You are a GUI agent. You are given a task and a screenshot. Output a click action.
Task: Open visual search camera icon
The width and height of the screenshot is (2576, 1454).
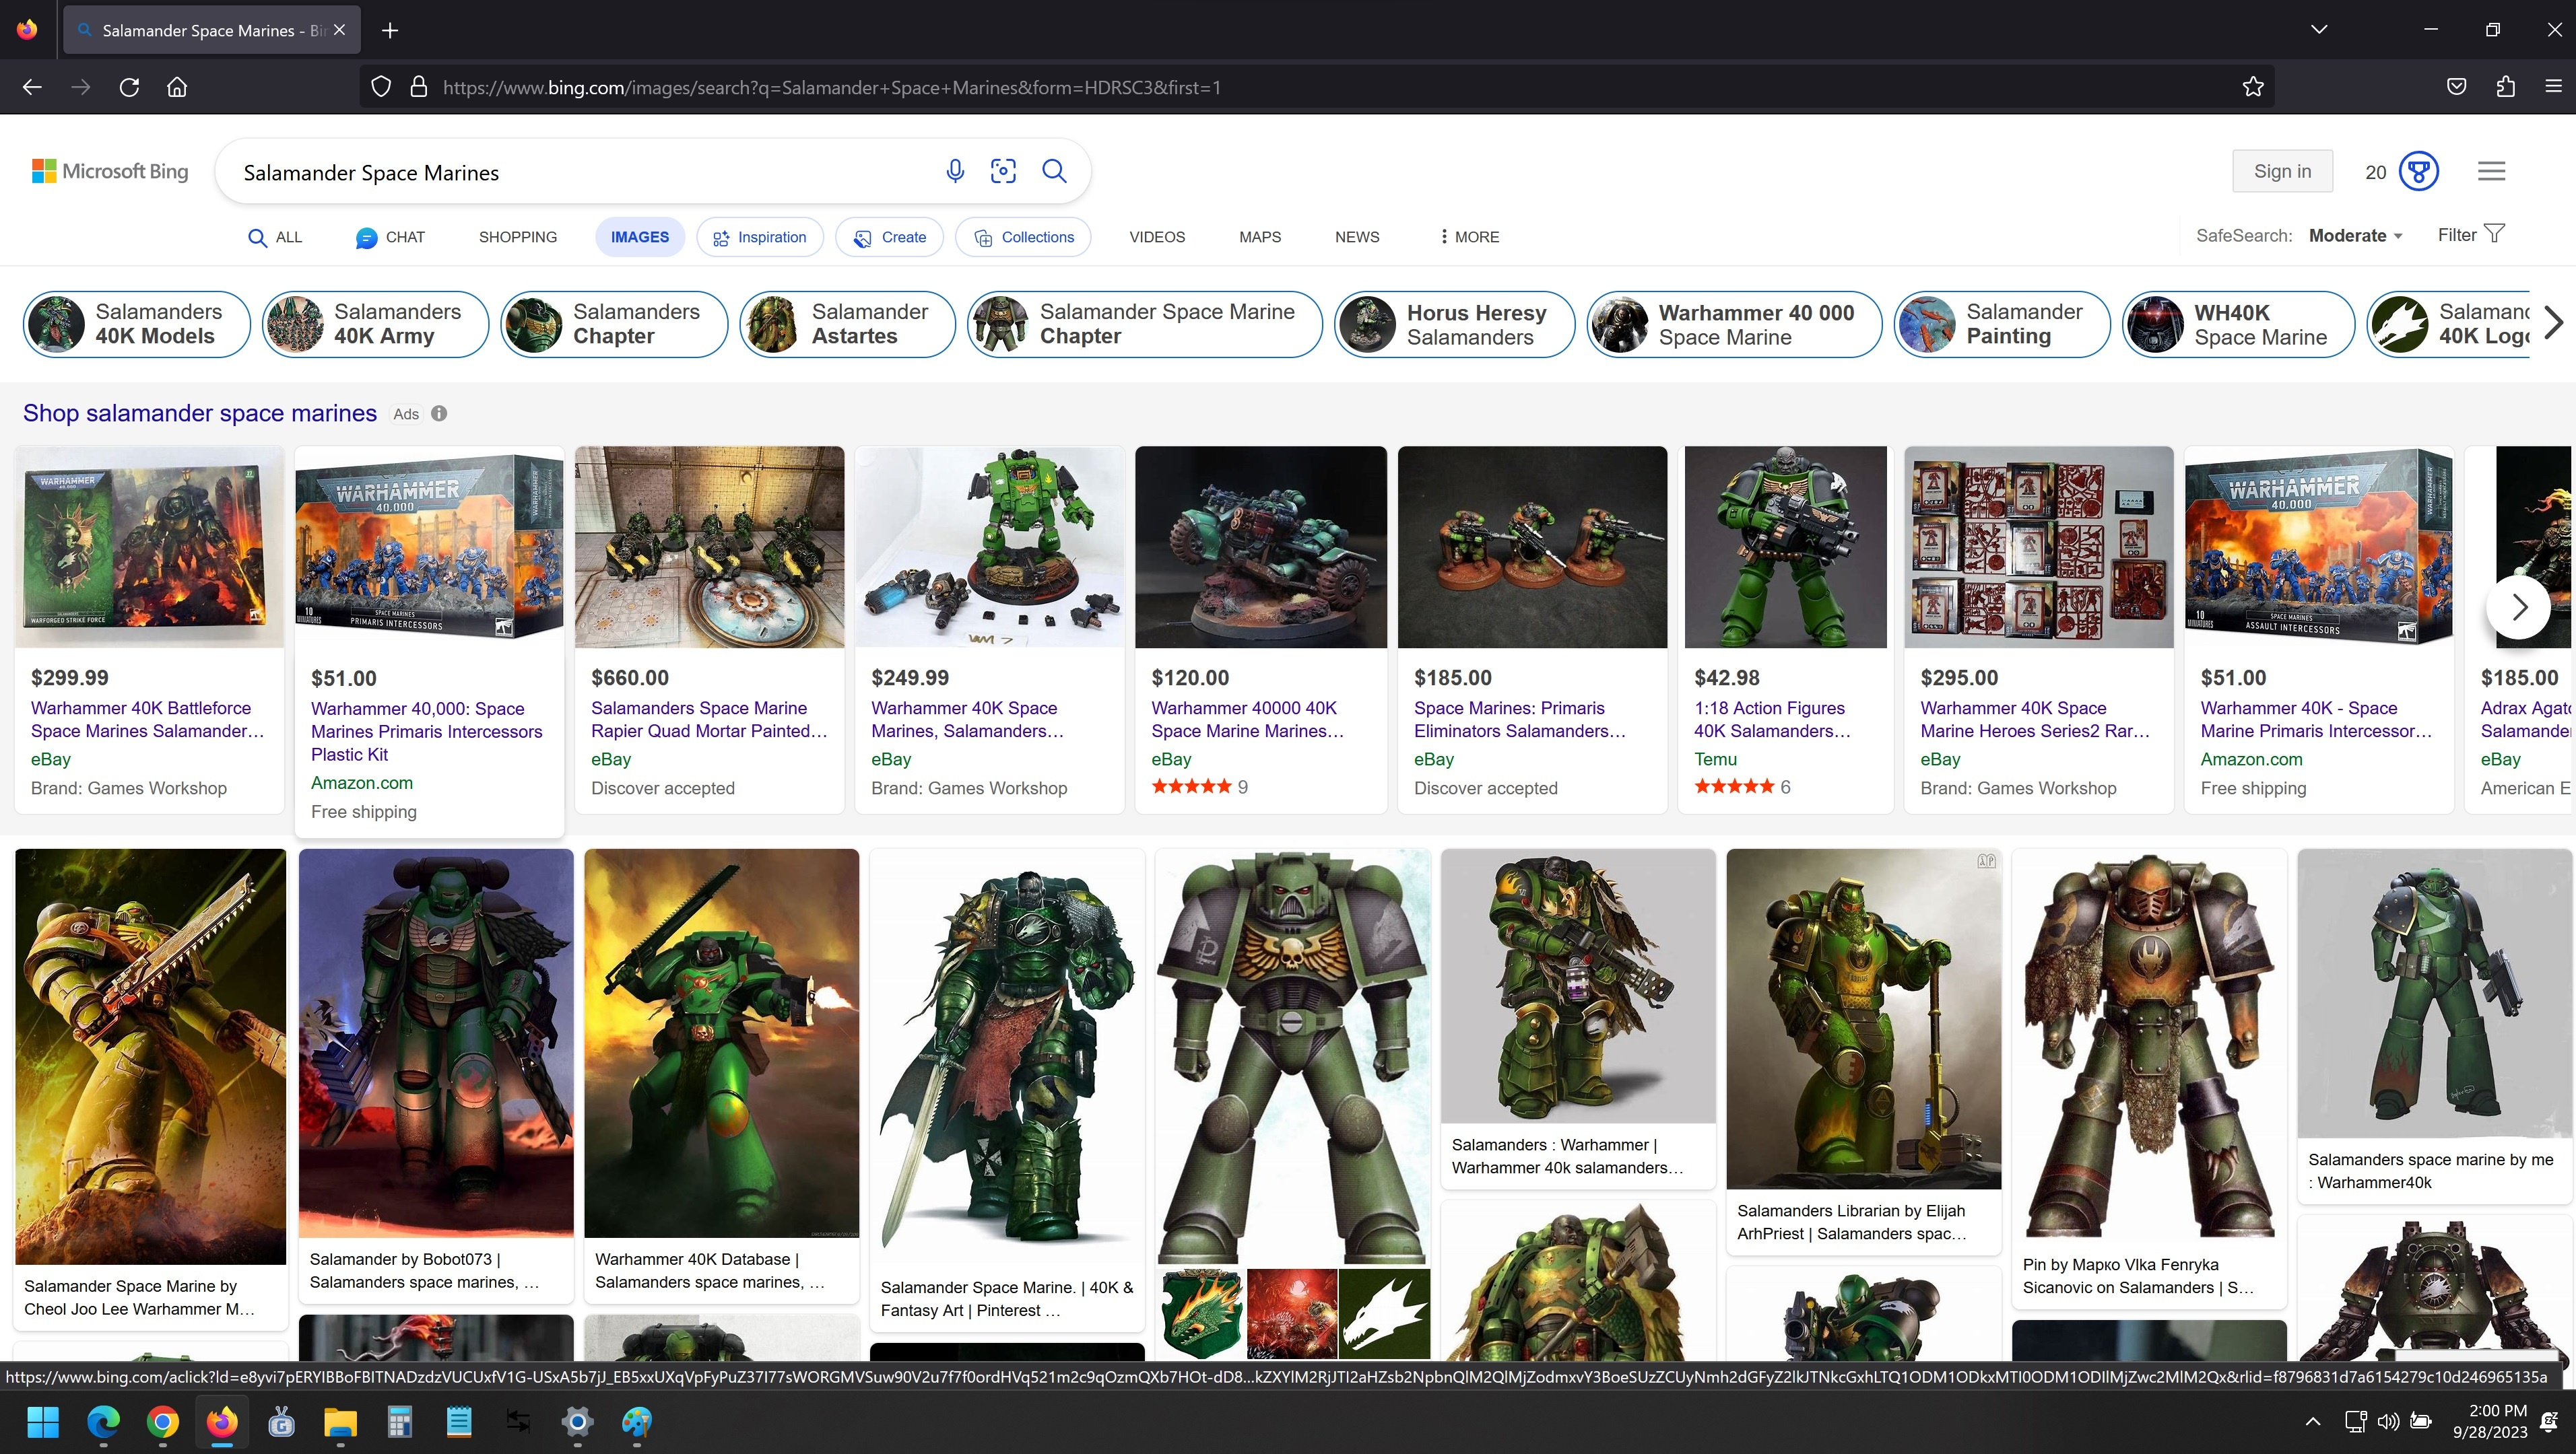1003,172
